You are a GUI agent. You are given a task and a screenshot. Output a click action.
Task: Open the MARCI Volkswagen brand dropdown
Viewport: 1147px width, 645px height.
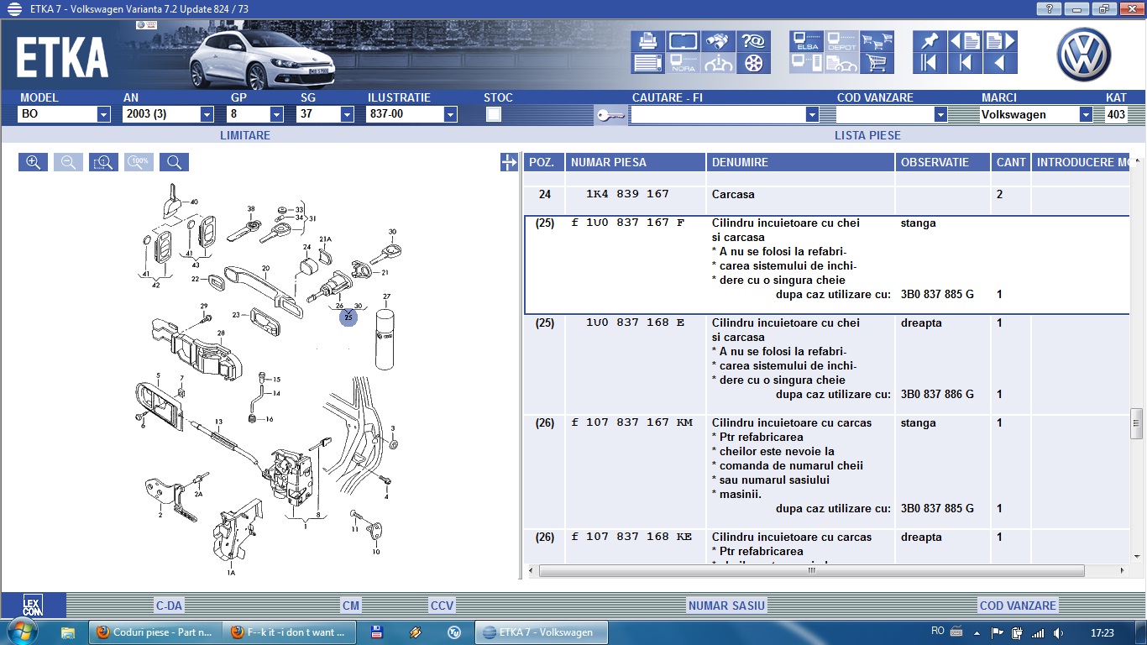[1086, 114]
